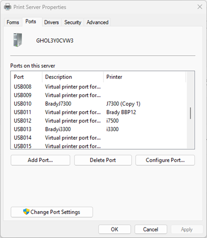207x238 pixels.
Task: Click the Delete Port button
Action: [103, 160]
